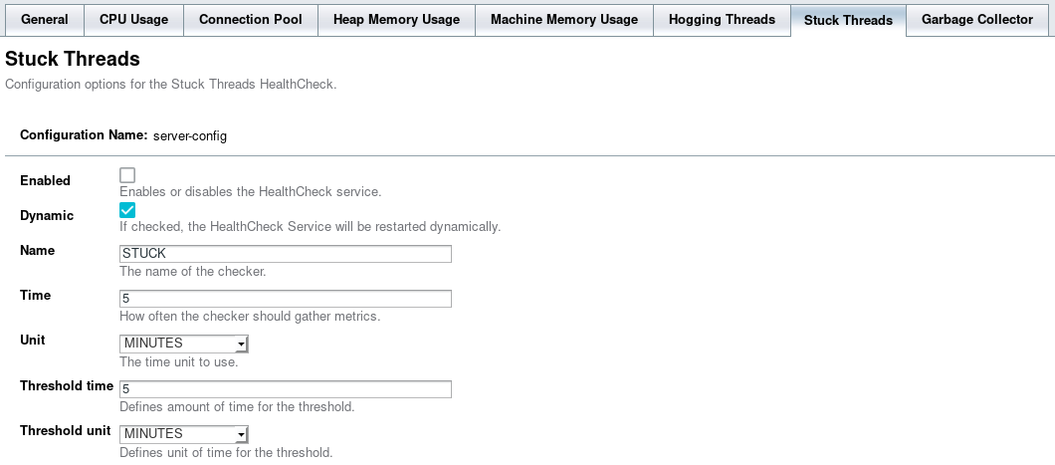Viewport: 1055px width, 465px height.
Task: Open the Unit dropdown
Action: click(184, 344)
